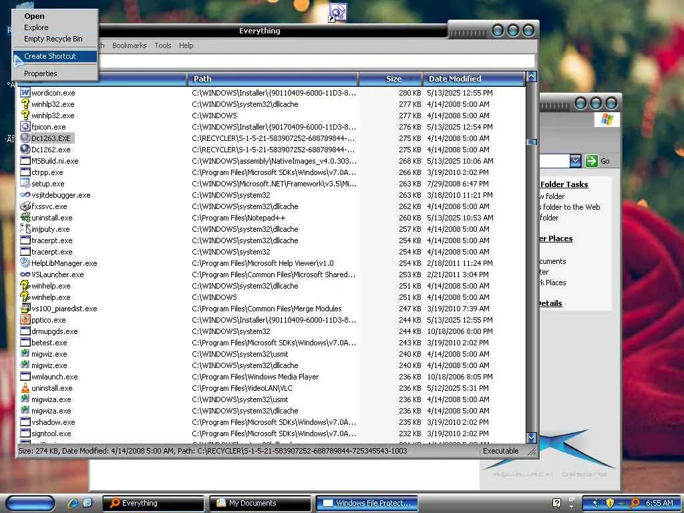The height and width of the screenshot is (513, 684).
Task: Select signtool.exe file name
Action: (51, 433)
